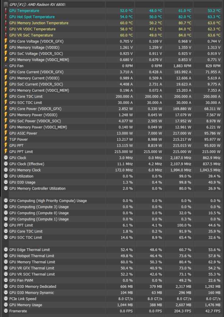Select the GPU Memory Thermal Limit label
The height and width of the screenshot is (317, 224).
(x=32, y=262)
